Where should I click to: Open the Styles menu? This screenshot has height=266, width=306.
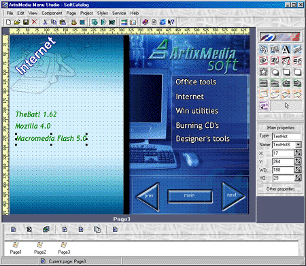coord(103,13)
